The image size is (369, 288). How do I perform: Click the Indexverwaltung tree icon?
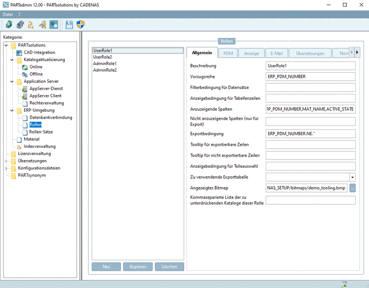pos(19,147)
